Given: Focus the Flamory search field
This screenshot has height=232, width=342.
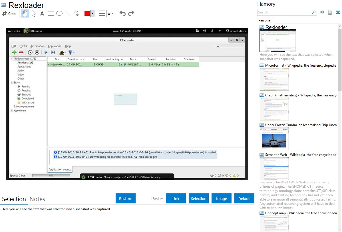Looking at the screenshot, I should 284,12.
